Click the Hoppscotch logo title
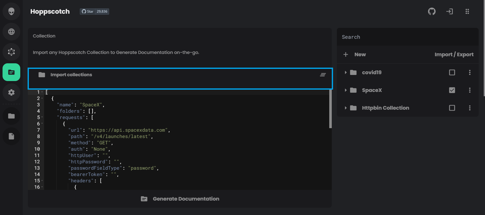The width and height of the screenshot is (485, 215). [50, 11]
